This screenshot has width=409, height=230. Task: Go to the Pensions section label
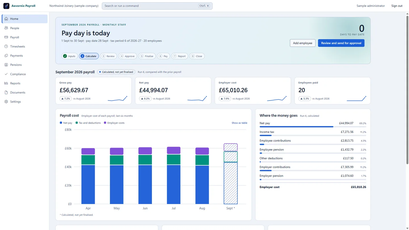(x=16, y=65)
